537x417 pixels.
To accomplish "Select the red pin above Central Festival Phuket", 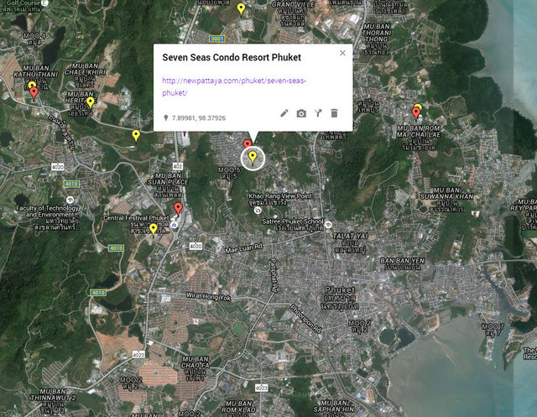I will (178, 208).
